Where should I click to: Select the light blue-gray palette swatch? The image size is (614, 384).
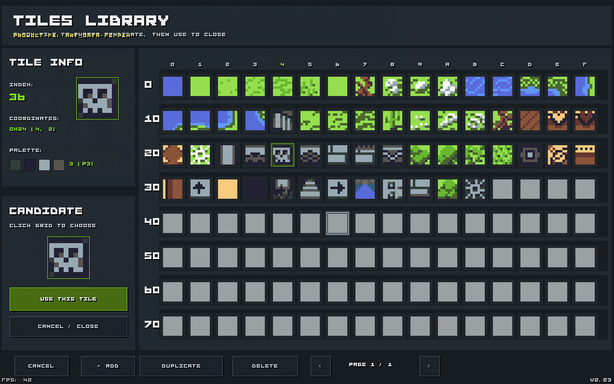[44, 165]
